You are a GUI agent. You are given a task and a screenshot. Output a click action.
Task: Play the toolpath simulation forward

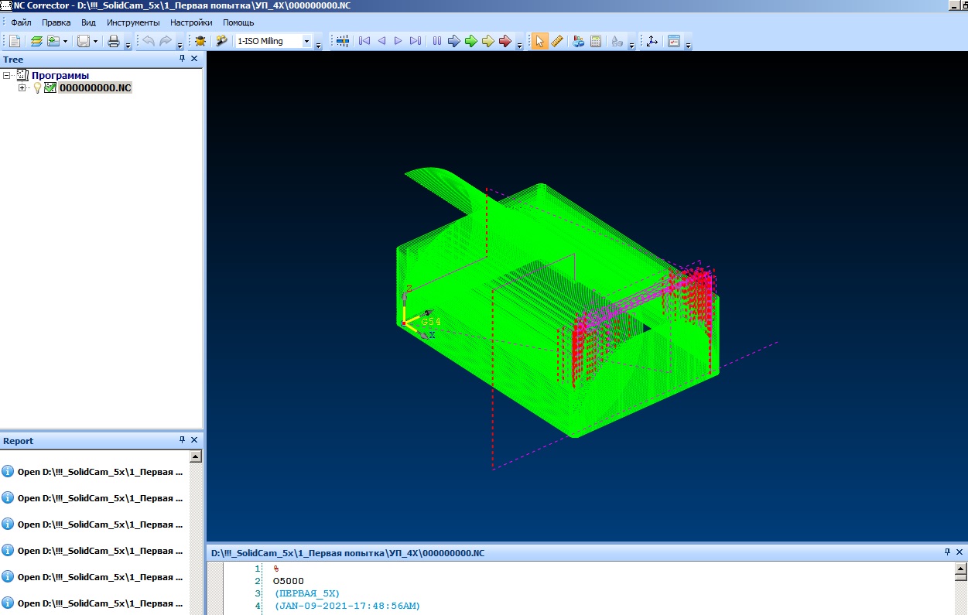click(x=398, y=41)
